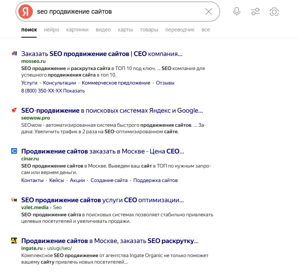Open Поддержка сайтов sitelink

pos(155,180)
